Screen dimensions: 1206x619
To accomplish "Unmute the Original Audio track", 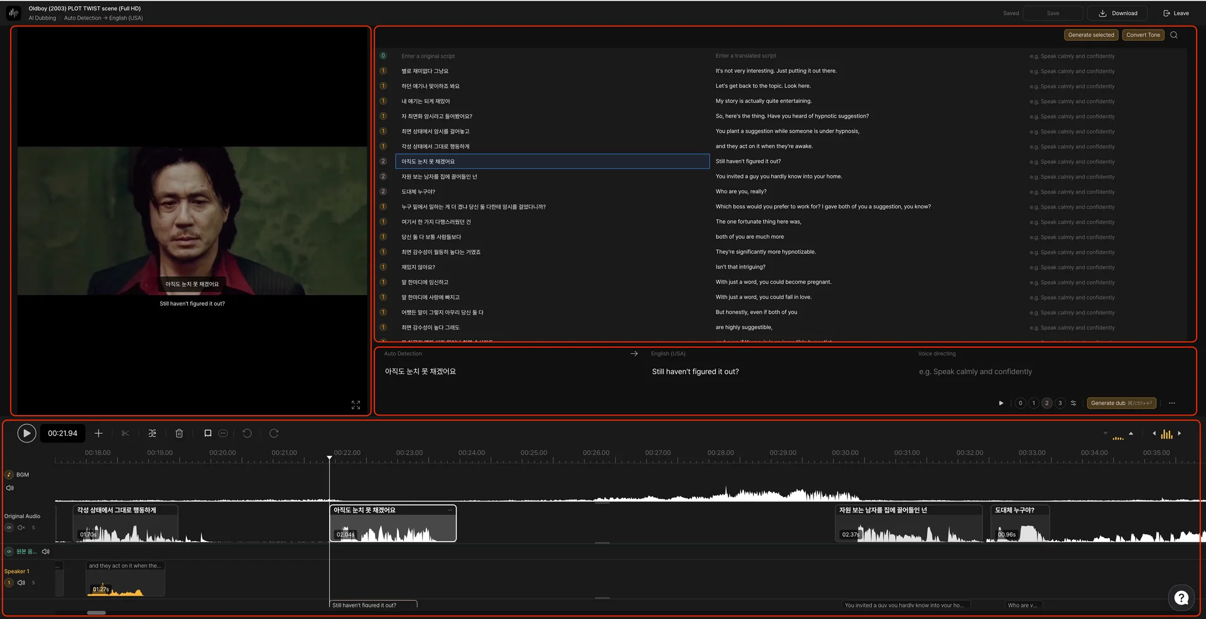I will click(x=21, y=527).
